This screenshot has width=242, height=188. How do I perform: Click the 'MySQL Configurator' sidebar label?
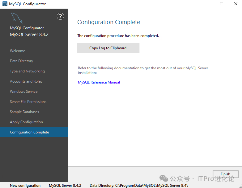pos(27,28)
